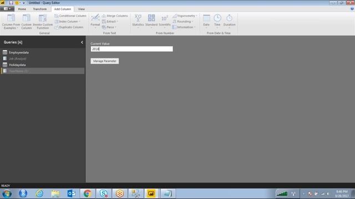This screenshot has height=199, width=355.
Task: Invoke Custom Function from ribbon
Action: pyautogui.click(x=43, y=22)
